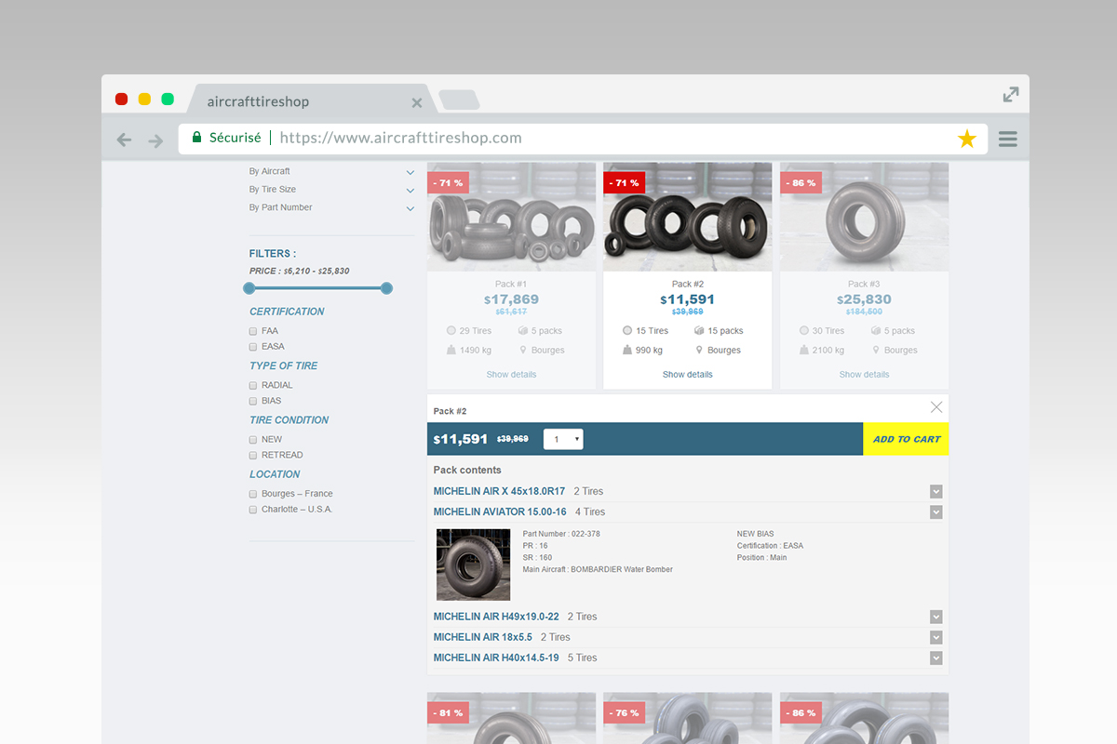Click the ADD TO CART button
The image size is (1117, 744).
(x=906, y=439)
